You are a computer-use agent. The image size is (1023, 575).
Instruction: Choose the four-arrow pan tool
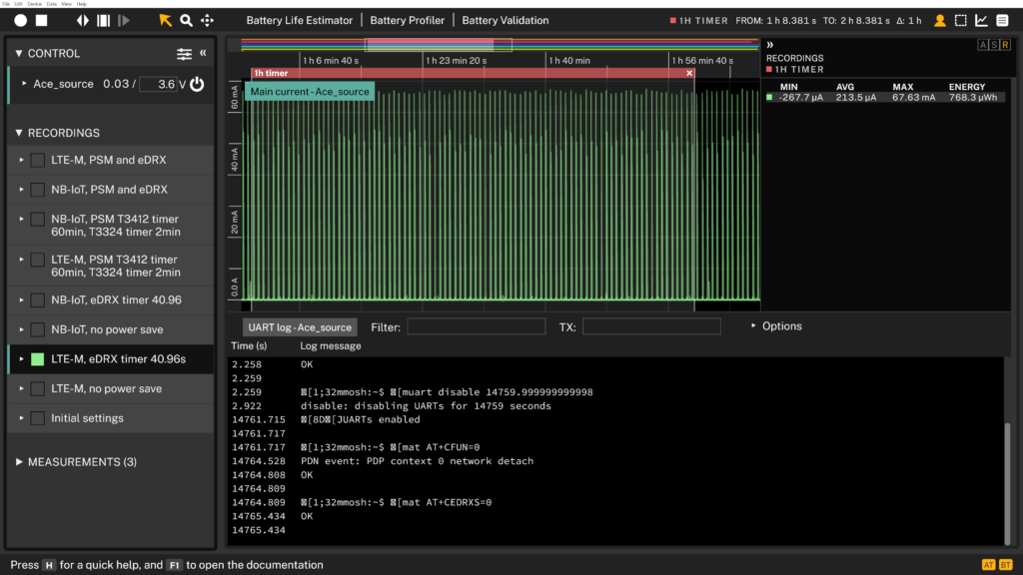[207, 20]
